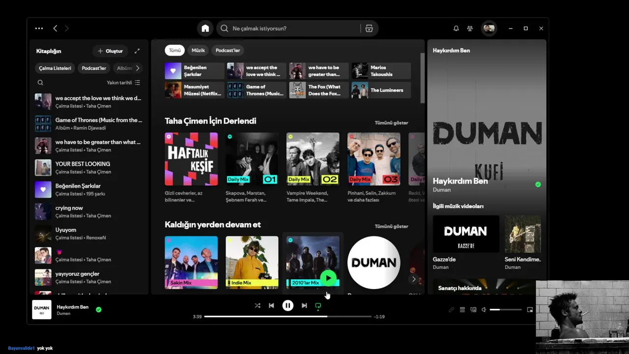The width and height of the screenshot is (629, 354).
Task: Open The Lumineers shortcut tile
Action: pyautogui.click(x=381, y=90)
